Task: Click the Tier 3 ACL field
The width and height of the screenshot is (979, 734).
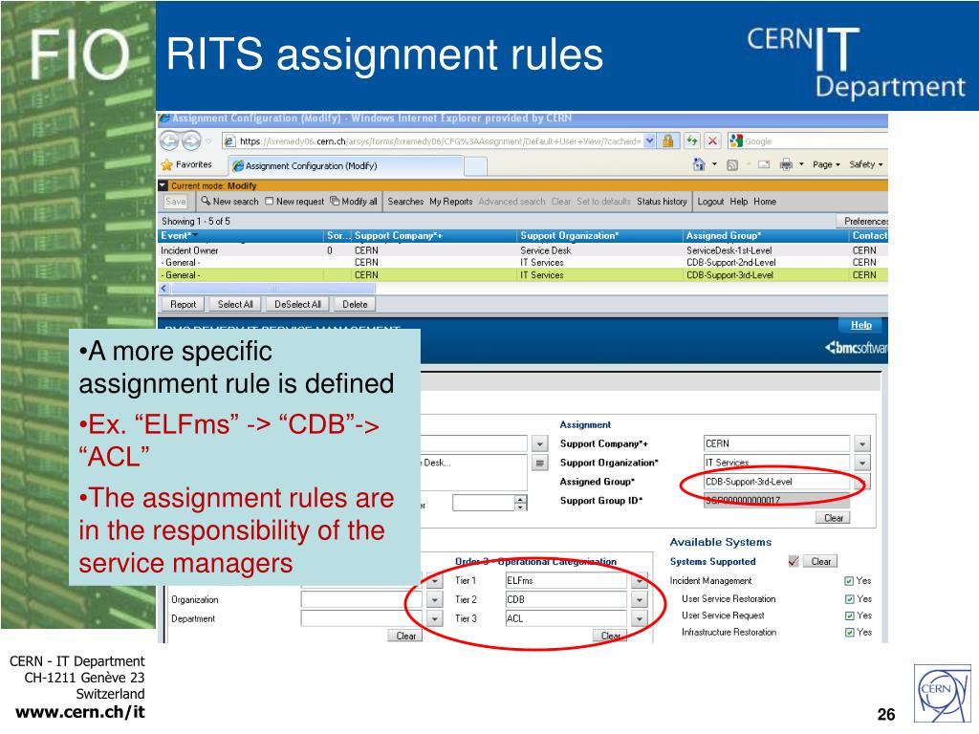Action: (x=566, y=619)
